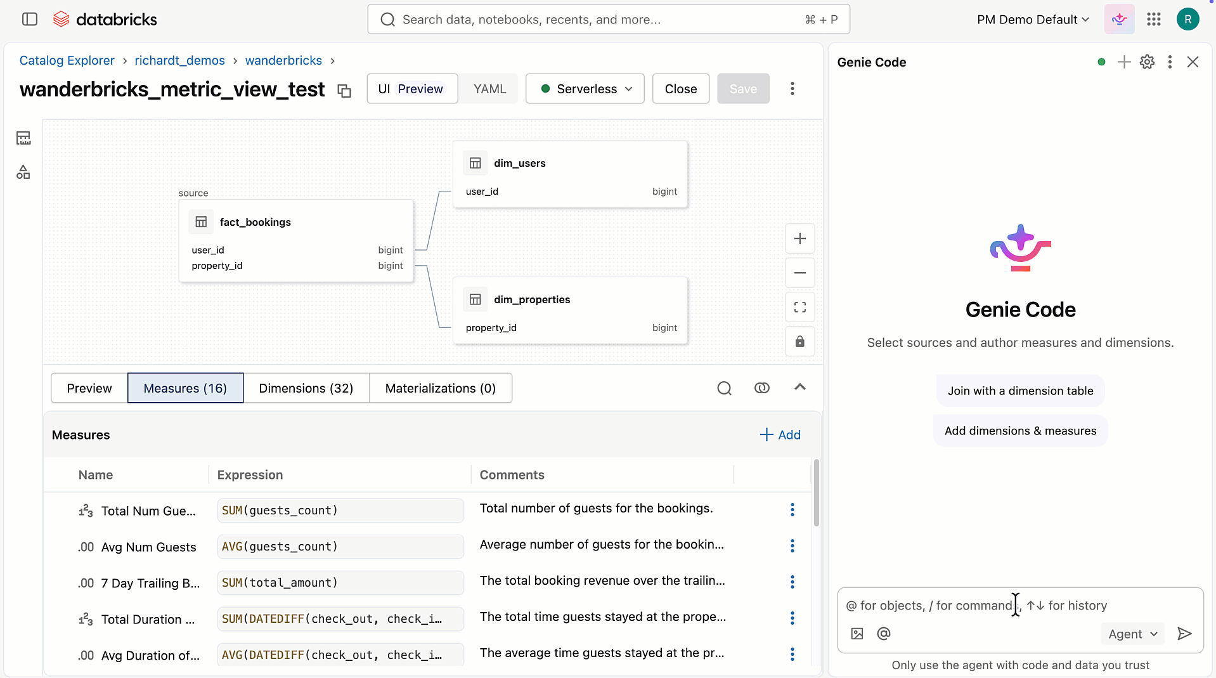Attach an image in the Genie chat

coord(857,633)
